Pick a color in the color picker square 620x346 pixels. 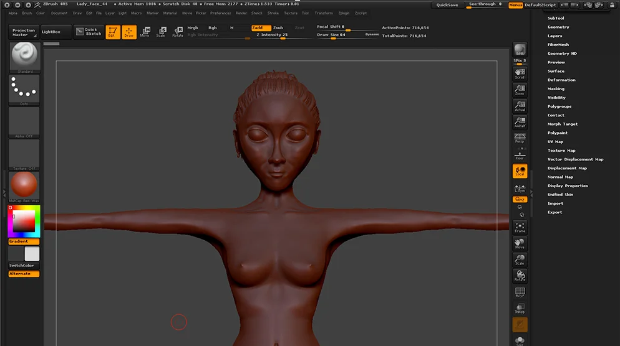click(24, 222)
